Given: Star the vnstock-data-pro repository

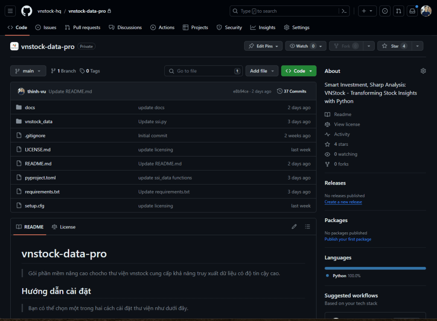Looking at the screenshot, I should (x=394, y=46).
